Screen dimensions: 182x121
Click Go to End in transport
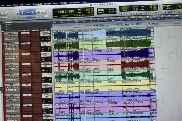point(141,13)
